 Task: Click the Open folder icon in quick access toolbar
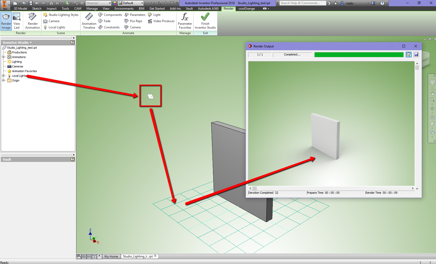pos(24,3)
